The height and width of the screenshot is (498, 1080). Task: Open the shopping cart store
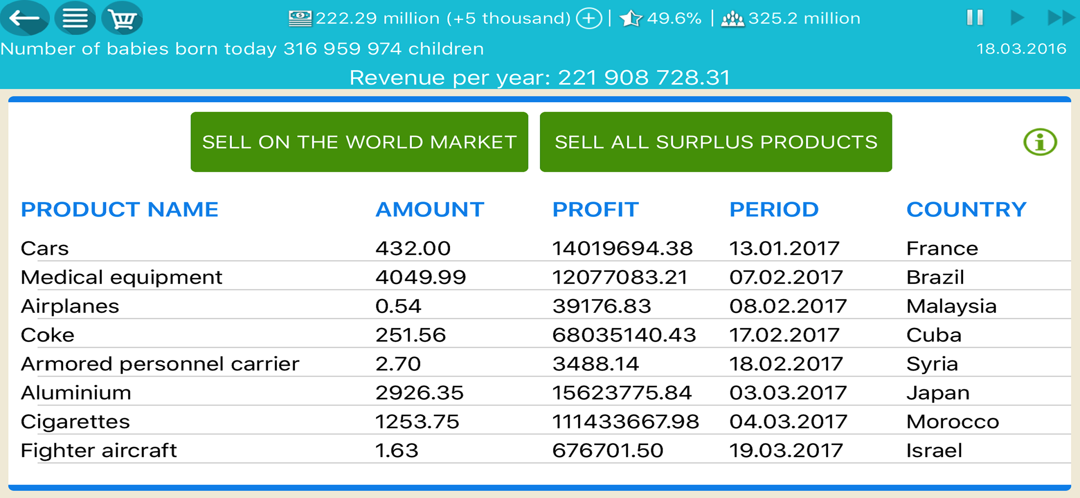coord(122,19)
